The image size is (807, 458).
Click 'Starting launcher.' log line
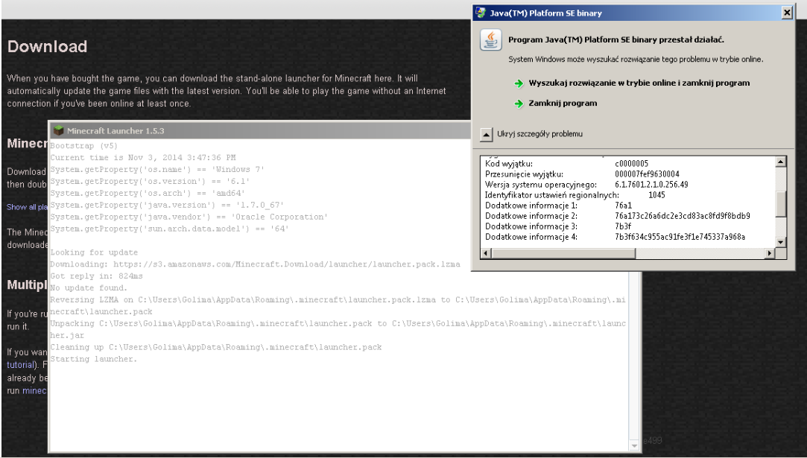pos(94,359)
